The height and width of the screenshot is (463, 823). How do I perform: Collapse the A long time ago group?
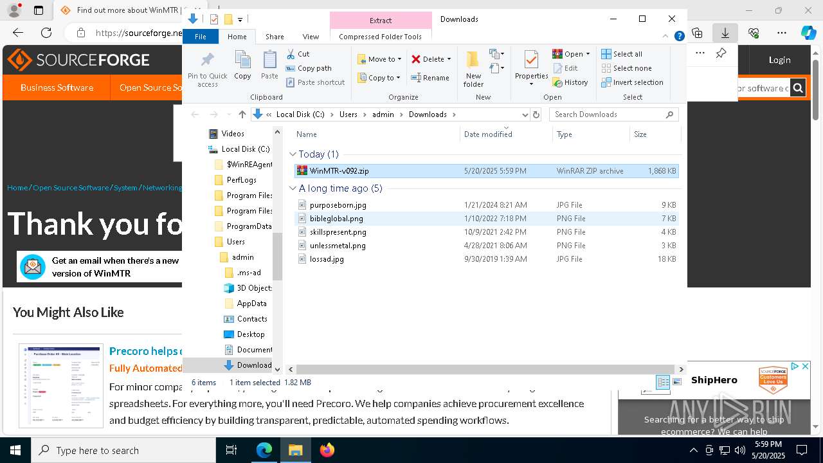click(293, 188)
